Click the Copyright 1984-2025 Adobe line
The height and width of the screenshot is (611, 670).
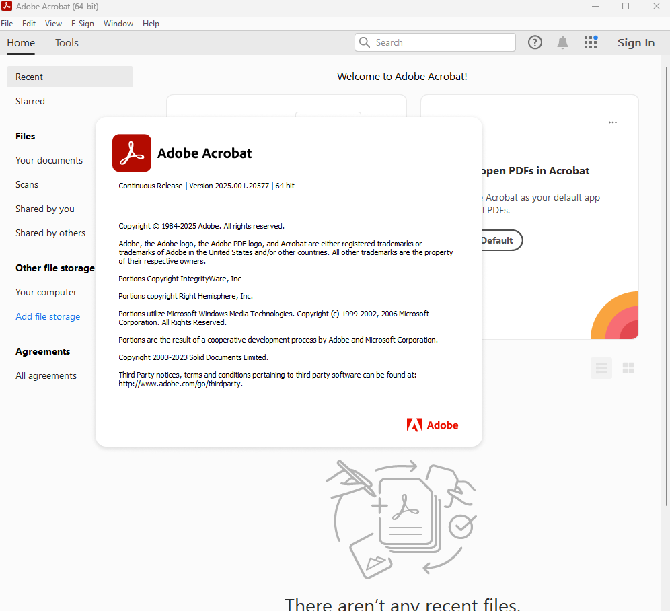(201, 226)
